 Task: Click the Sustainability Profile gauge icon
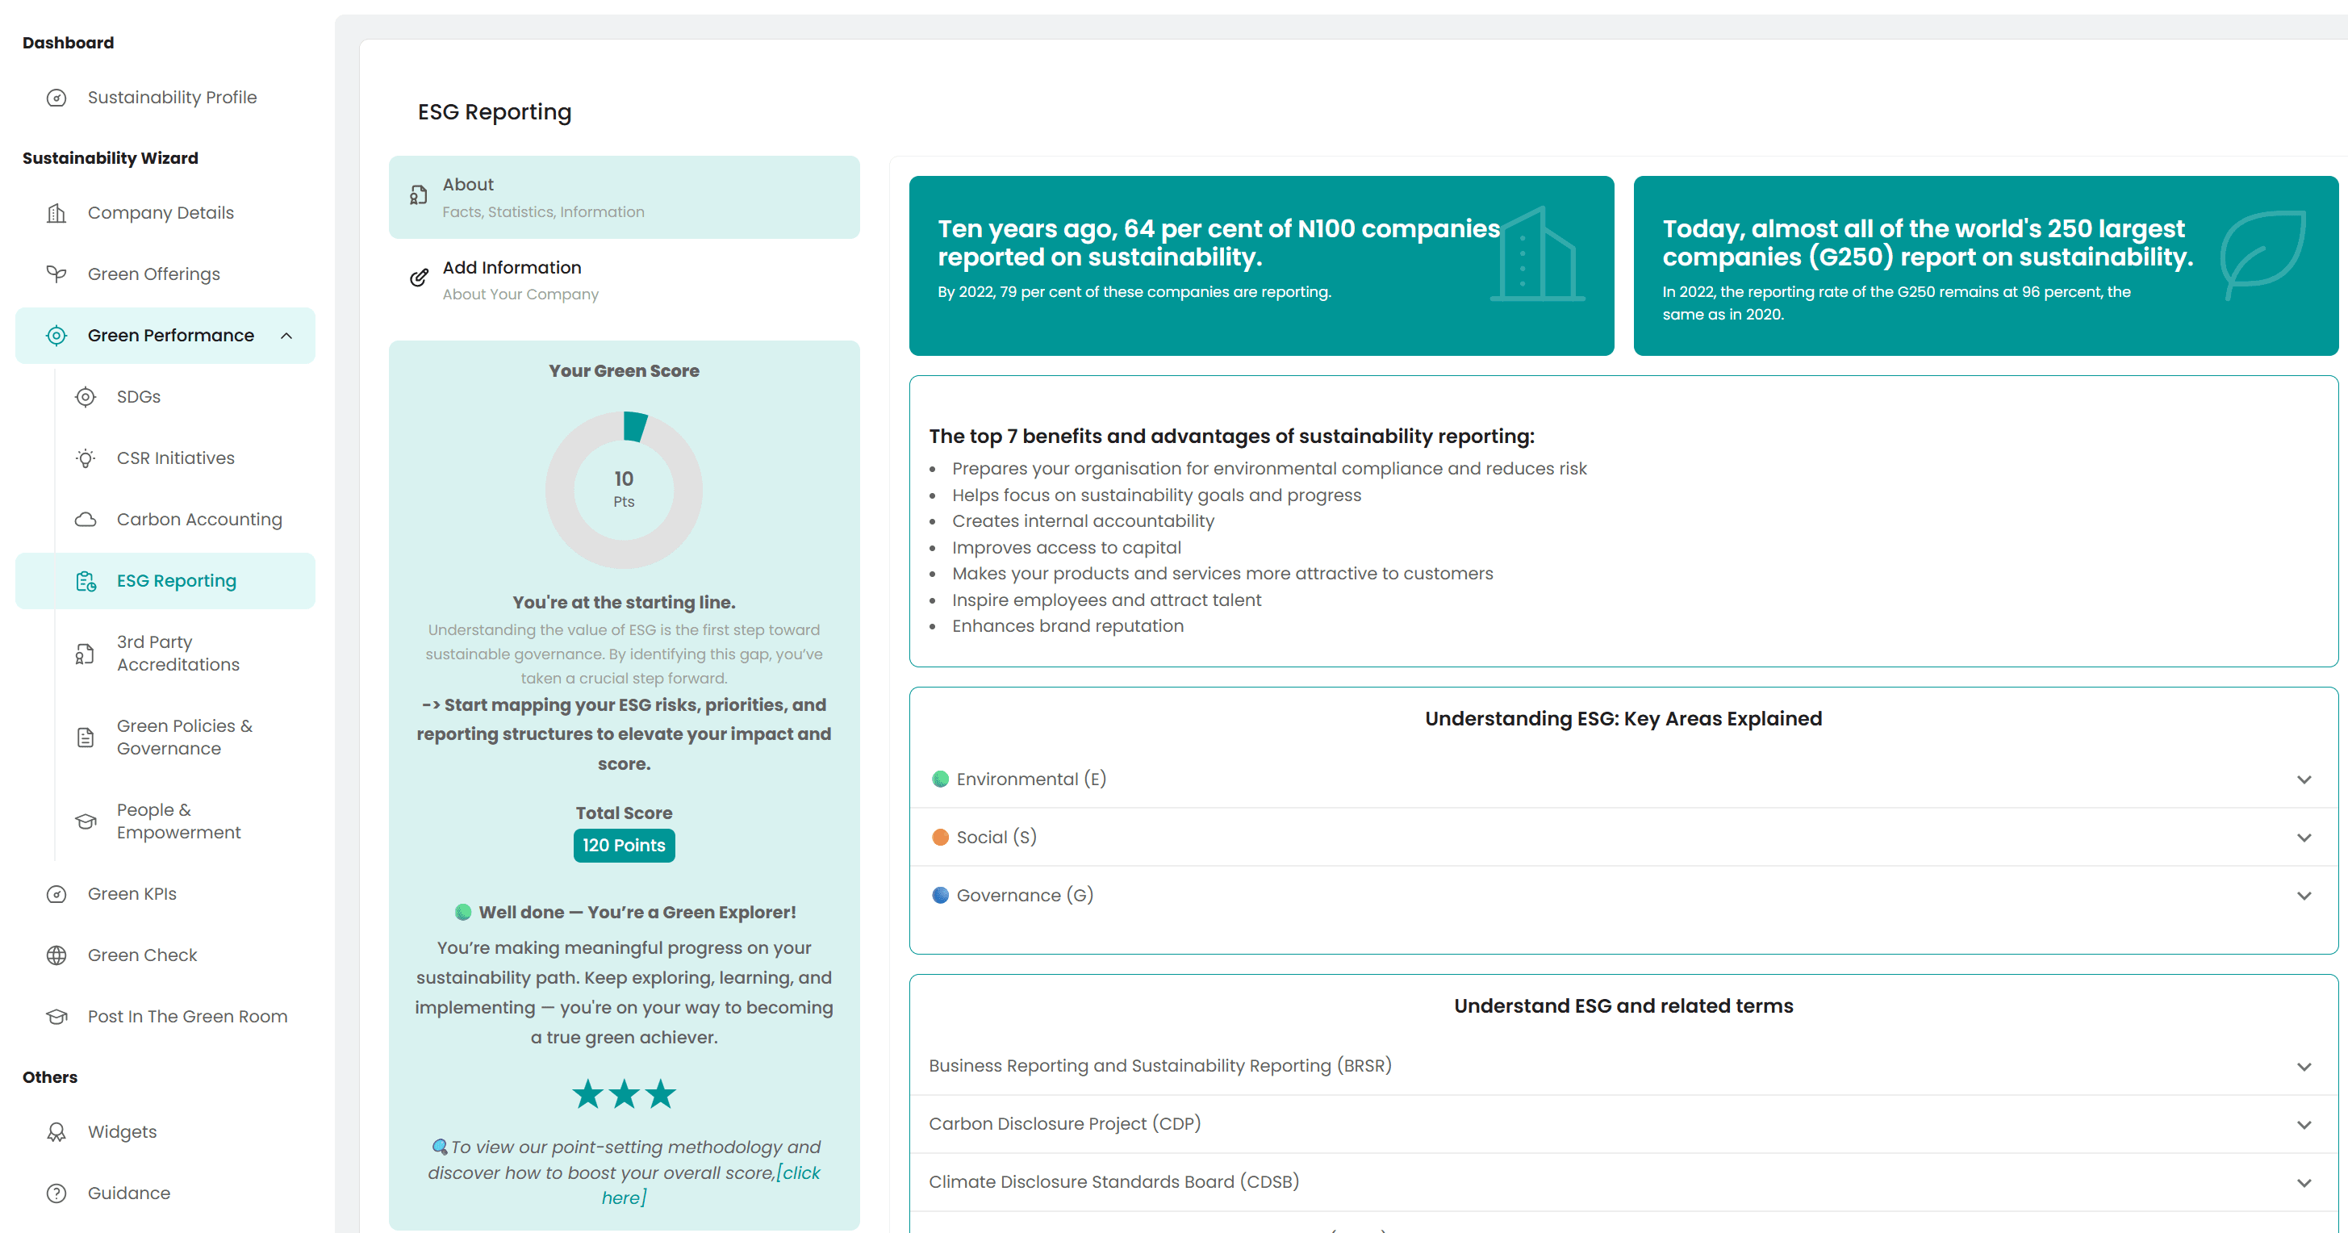56,98
